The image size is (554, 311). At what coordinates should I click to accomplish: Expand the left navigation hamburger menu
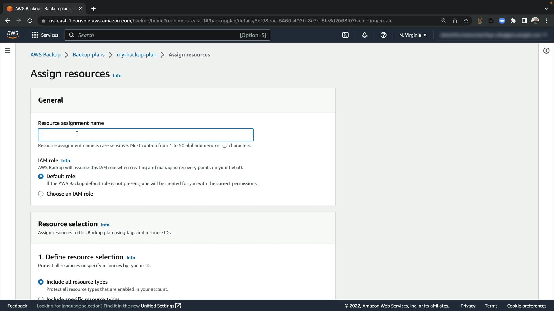point(8,51)
